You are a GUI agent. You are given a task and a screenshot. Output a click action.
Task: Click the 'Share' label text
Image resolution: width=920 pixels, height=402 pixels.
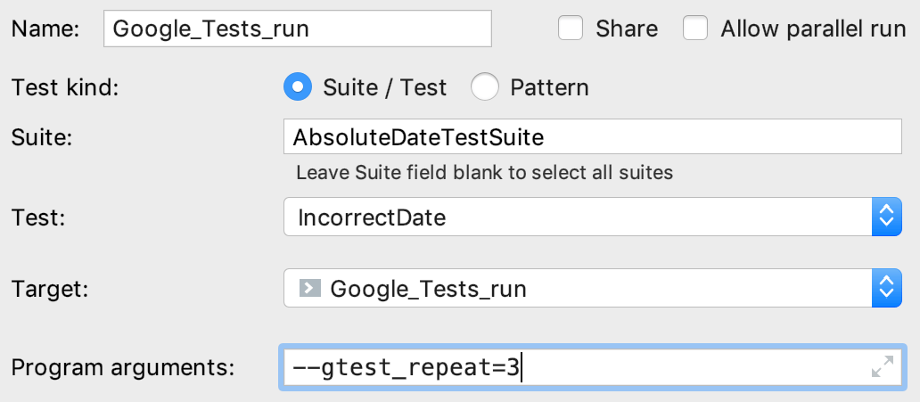627,29
